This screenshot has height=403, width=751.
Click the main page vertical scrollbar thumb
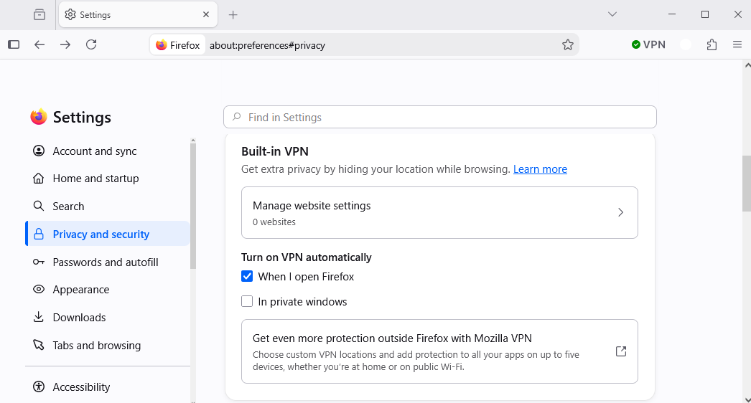(747, 184)
